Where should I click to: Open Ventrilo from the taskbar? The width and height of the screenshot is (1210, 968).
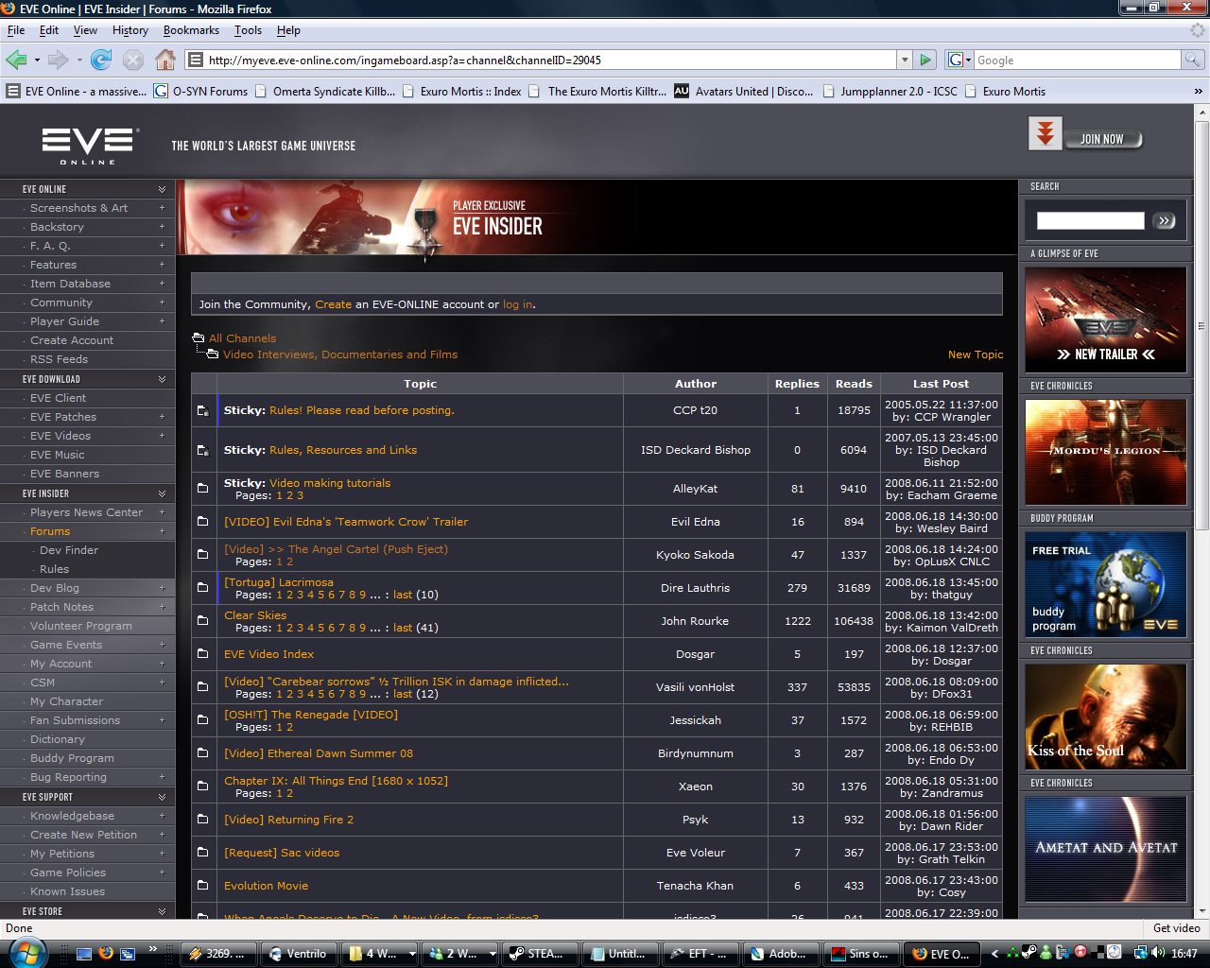297,953
